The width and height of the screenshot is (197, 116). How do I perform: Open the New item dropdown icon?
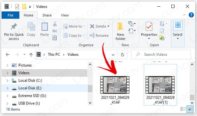(x=132, y=24)
